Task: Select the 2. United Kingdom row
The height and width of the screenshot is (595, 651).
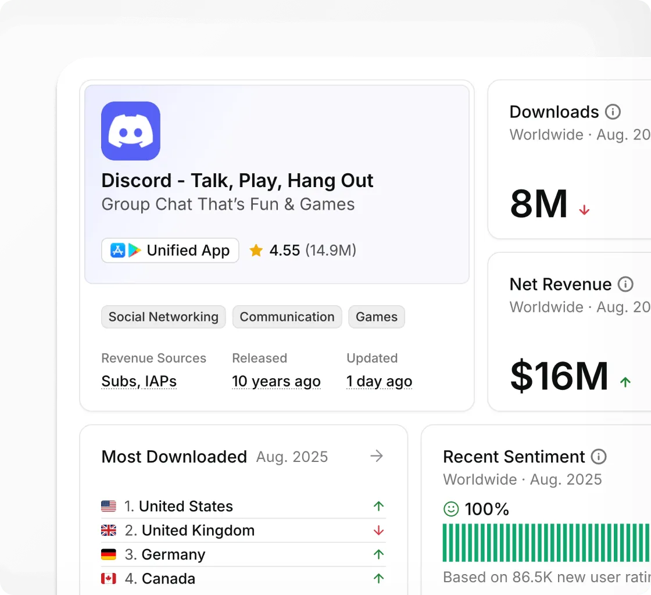Action: coord(244,531)
